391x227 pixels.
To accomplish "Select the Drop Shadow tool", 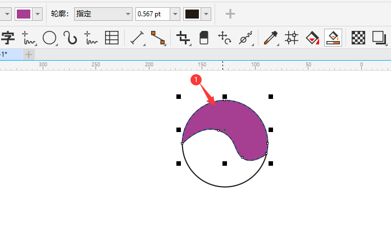I will coord(379,38).
